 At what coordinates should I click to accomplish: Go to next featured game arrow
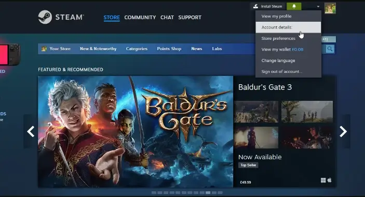pyautogui.click(x=343, y=131)
